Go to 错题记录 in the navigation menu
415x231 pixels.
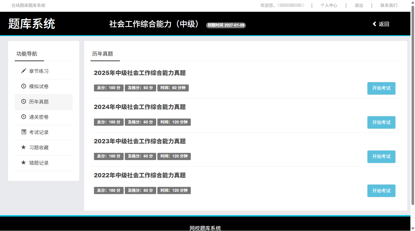[39, 163]
